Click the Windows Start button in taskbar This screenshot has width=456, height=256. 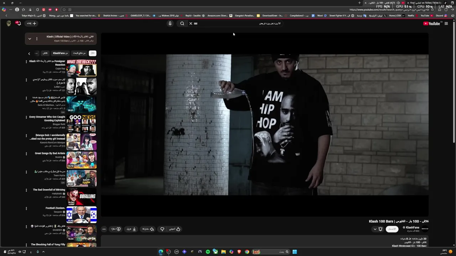coord(295,252)
